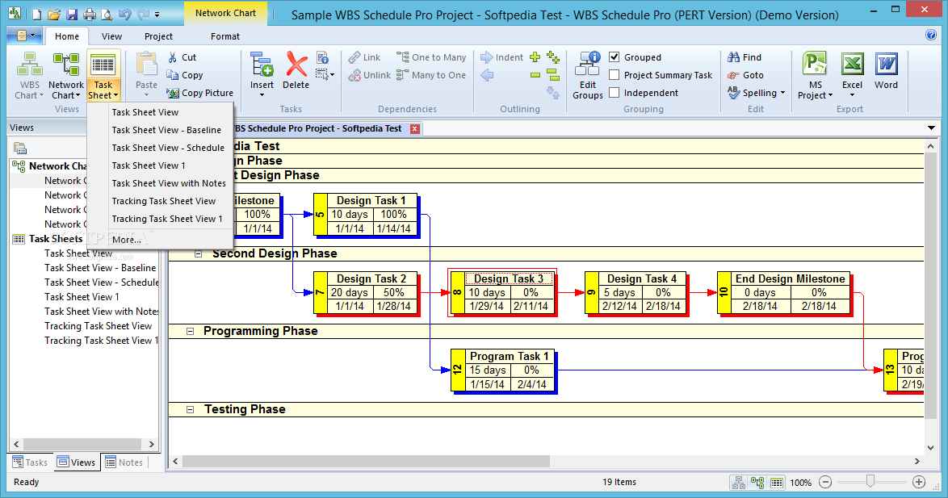This screenshot has height=498, width=948.
Task: Click the New document icon in quick access toolbar
Action: pyautogui.click(x=37, y=14)
